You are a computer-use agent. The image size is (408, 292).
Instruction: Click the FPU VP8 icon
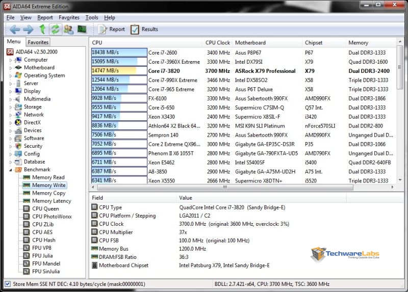(x=27, y=248)
